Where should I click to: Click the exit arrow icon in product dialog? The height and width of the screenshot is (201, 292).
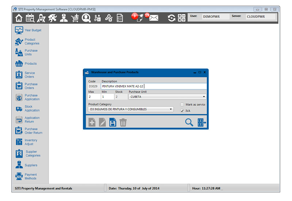[201, 123]
